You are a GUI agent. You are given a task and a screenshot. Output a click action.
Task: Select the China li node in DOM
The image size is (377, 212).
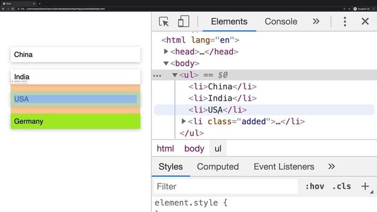click(x=223, y=87)
